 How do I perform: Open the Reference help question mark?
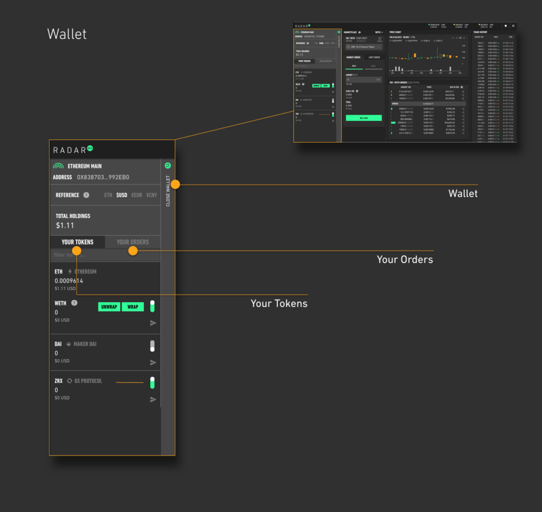pos(86,195)
